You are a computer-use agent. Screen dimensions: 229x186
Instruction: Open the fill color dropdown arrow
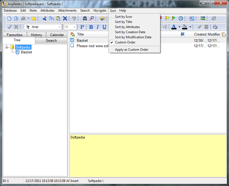(x=190, y=27)
